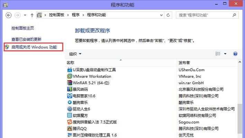Image resolution: width=245 pixels, height=138 pixels.
Task: Click publisher cell 北京暴风科技股份有限公司
Action: click(x=201, y=89)
